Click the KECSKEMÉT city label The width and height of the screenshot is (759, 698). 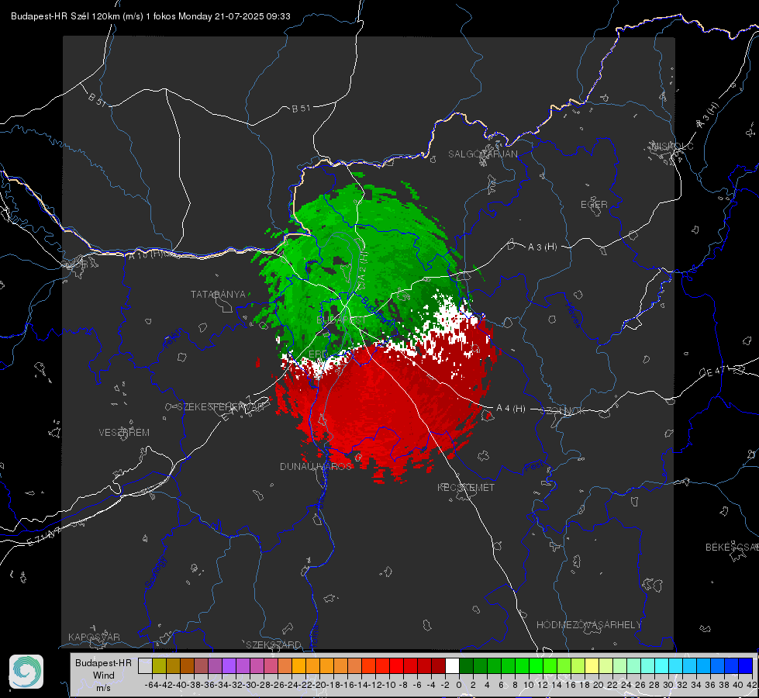[x=466, y=487]
